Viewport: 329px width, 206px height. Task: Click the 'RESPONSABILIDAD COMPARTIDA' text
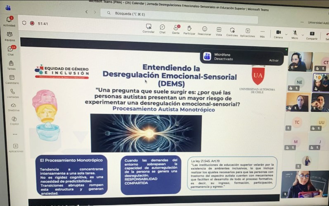[x=141, y=181]
